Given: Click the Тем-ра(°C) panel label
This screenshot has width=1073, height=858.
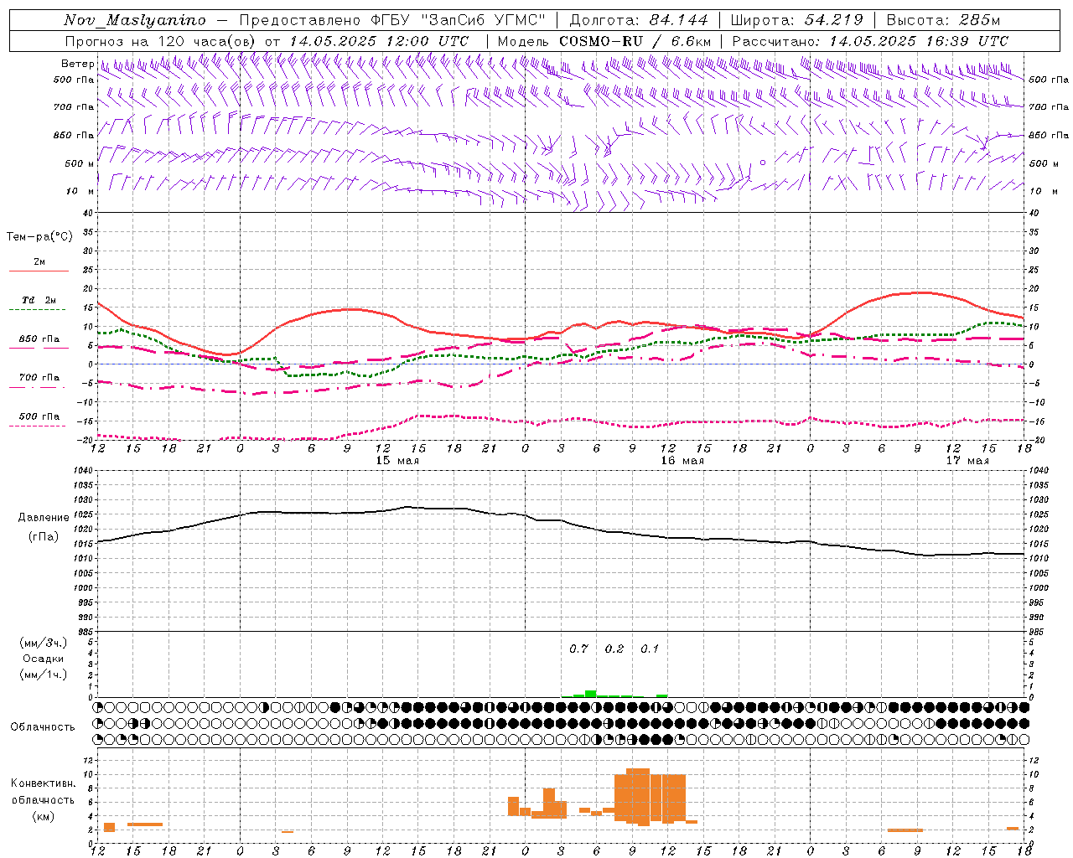Looking at the screenshot, I should 39,237.
